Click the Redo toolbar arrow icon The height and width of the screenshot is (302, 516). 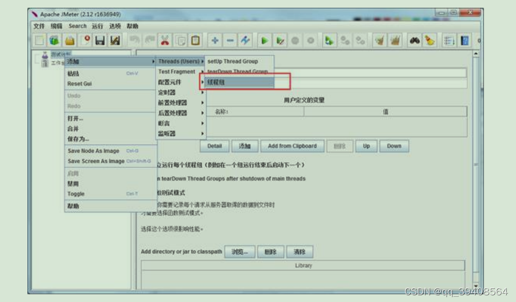pyautogui.click(x=150, y=40)
